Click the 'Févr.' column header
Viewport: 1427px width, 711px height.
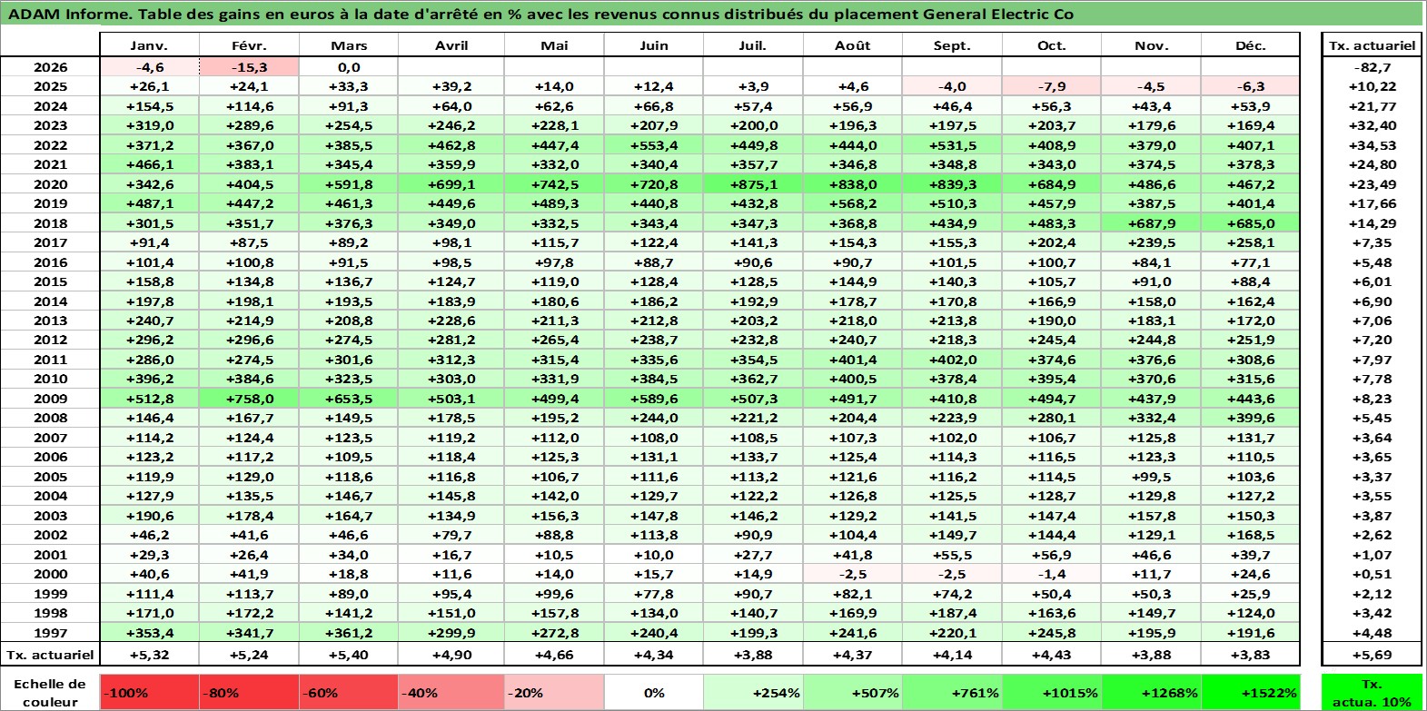[249, 45]
